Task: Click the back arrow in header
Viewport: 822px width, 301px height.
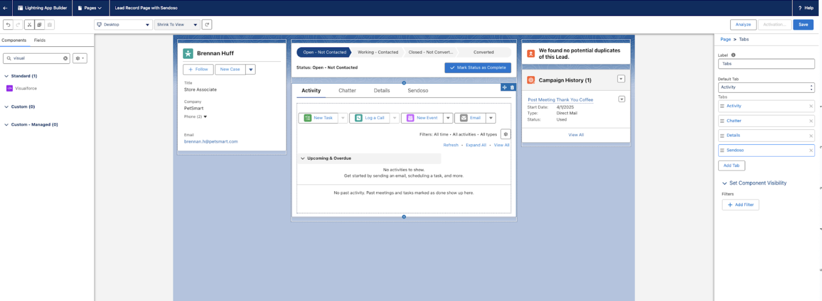Action: pos(5,8)
